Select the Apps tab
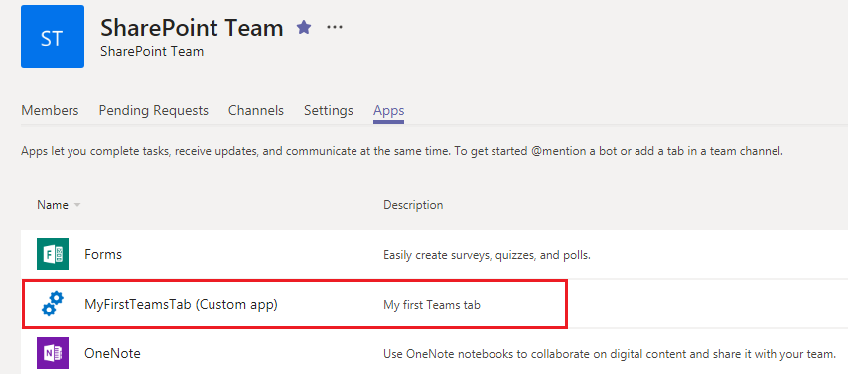 [x=389, y=112]
